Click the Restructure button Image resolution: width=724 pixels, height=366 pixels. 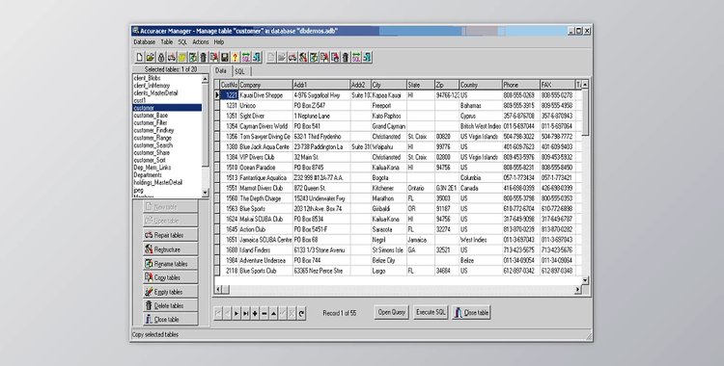coord(170,248)
